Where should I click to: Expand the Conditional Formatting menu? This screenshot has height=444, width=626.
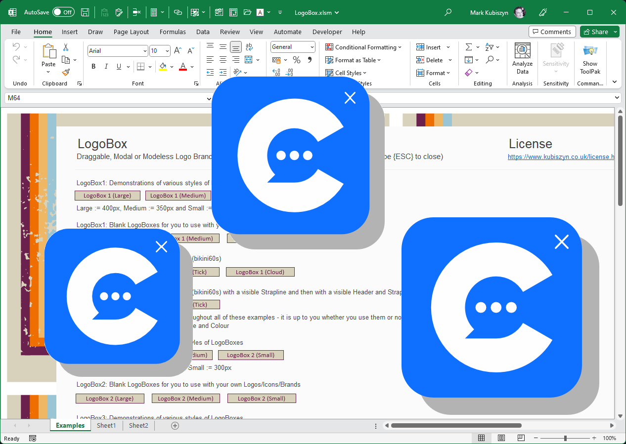pos(363,47)
